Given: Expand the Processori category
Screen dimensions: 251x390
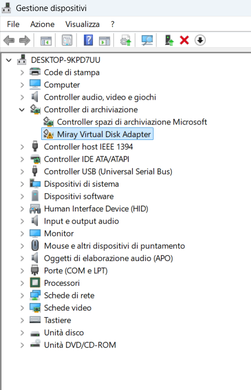Looking at the screenshot, I should [22, 283].
